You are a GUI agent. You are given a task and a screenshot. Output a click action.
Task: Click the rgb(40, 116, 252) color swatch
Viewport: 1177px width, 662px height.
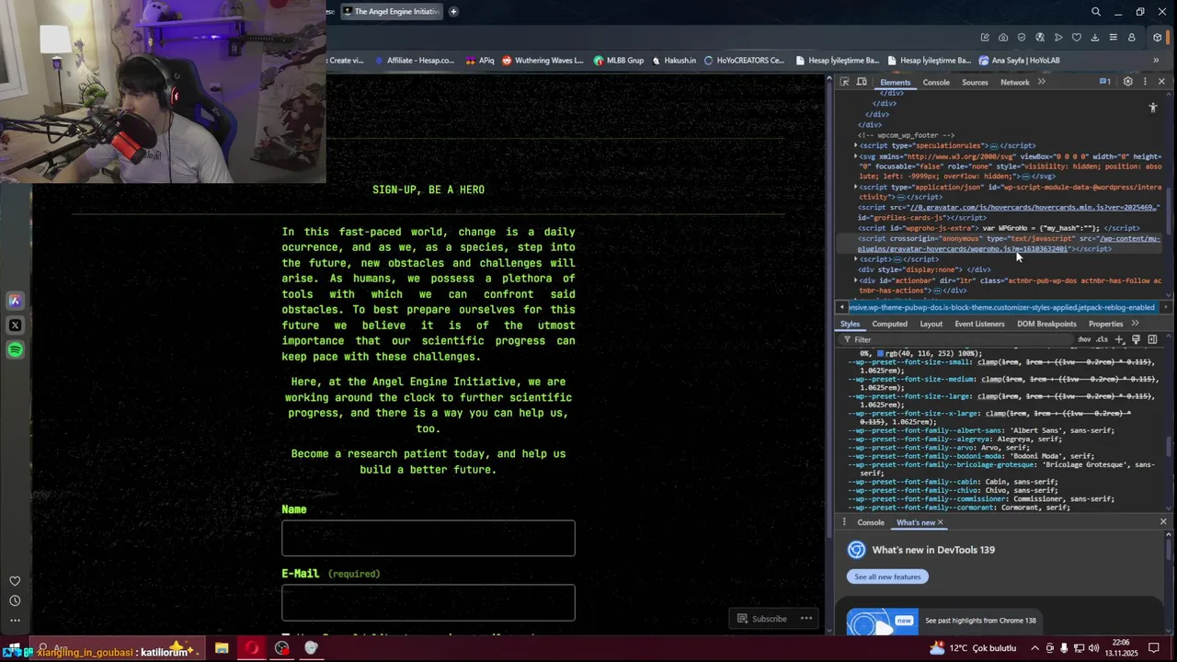click(x=881, y=353)
